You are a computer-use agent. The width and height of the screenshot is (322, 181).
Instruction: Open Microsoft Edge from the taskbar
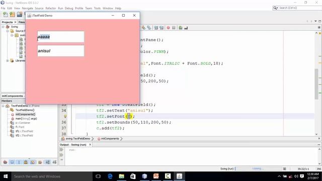(110, 176)
